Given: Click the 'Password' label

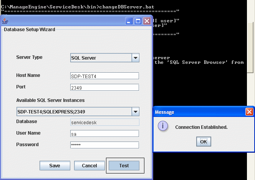Looking at the screenshot, I should (x=27, y=145).
